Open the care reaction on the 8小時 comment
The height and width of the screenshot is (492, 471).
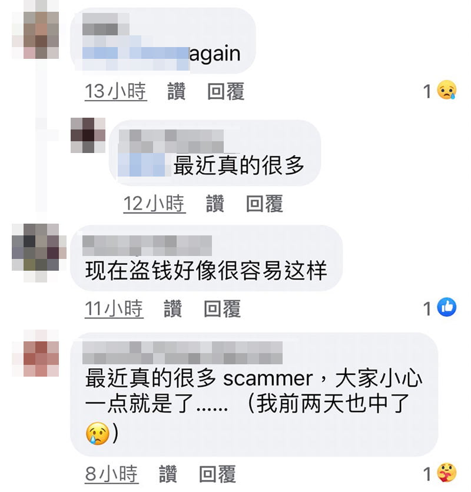tap(446, 473)
